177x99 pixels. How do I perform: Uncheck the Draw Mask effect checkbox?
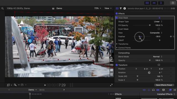pyautogui.click(x=117, y=18)
